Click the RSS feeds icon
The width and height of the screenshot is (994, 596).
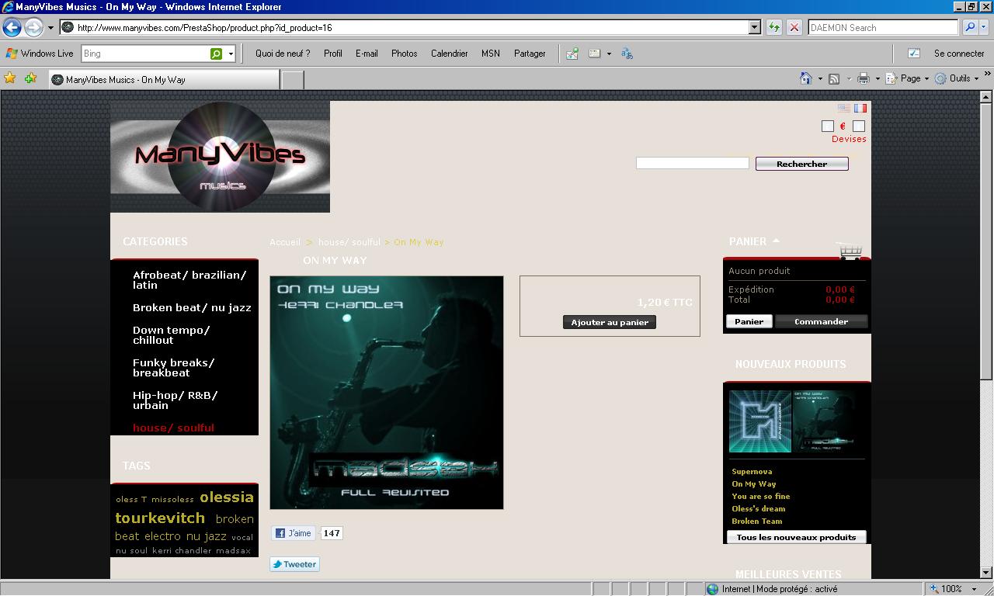[833, 78]
